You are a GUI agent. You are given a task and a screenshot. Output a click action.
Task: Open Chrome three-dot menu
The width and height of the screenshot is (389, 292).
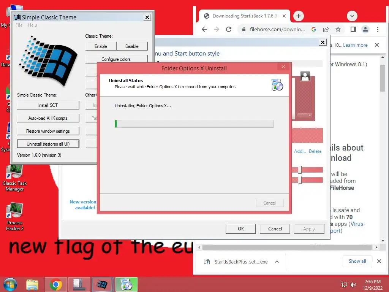(378, 29)
